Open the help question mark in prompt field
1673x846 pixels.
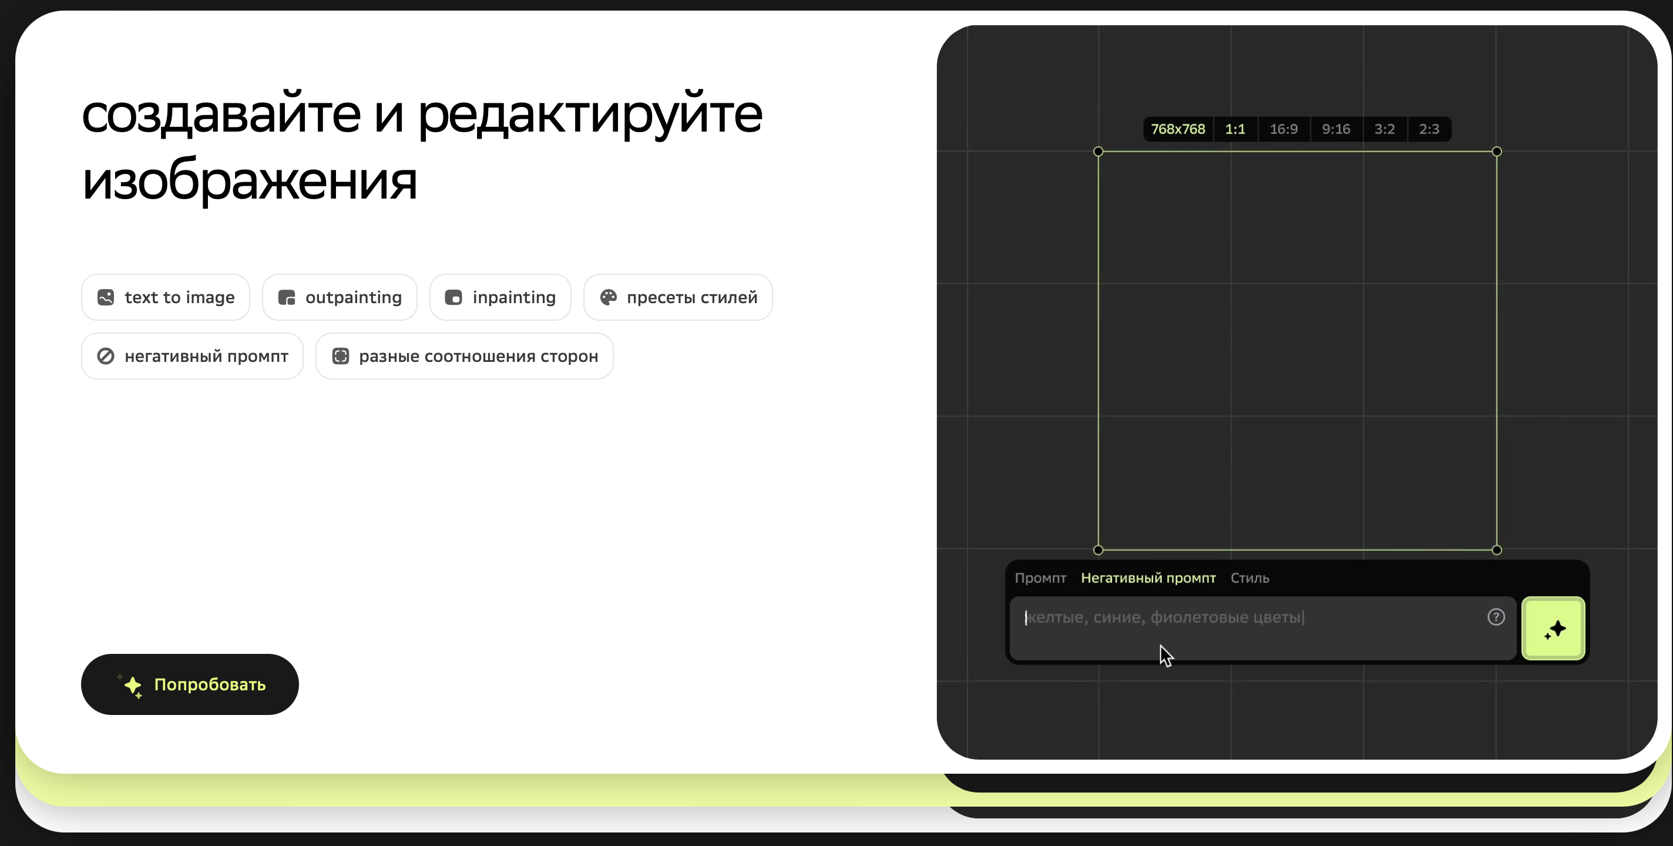coord(1496,617)
